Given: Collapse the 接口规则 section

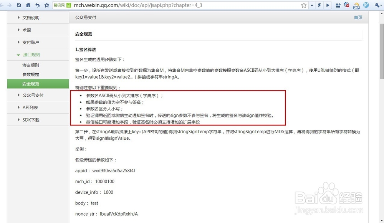Looking at the screenshot, I should point(38,55).
